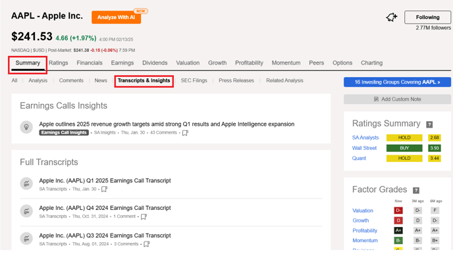
Task: Select the Summary tab
Action: tap(28, 63)
